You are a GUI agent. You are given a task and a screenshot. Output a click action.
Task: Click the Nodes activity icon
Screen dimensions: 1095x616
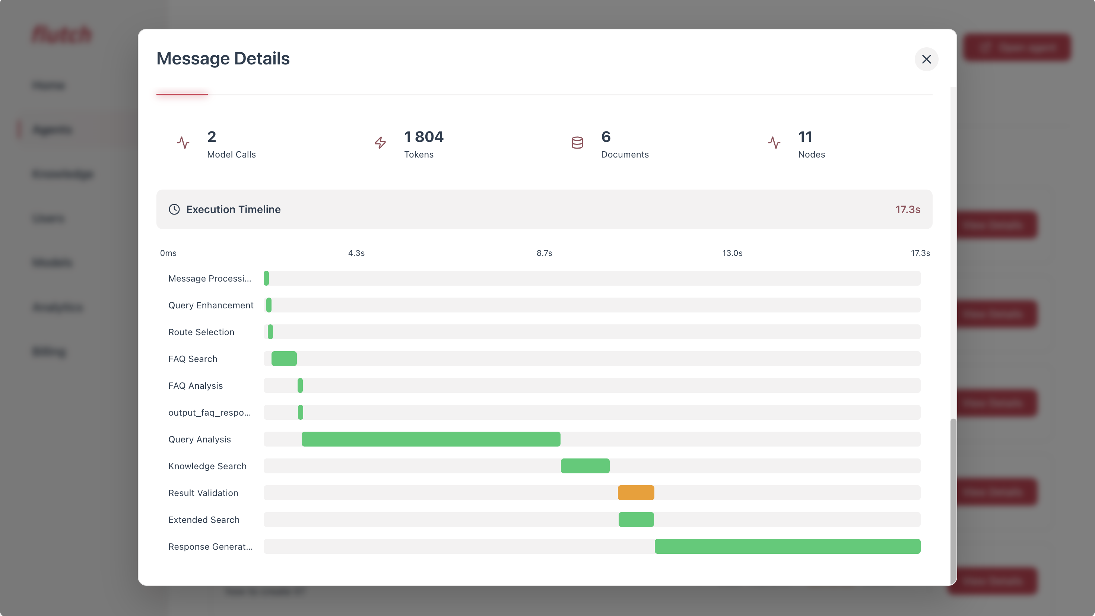[x=774, y=143]
